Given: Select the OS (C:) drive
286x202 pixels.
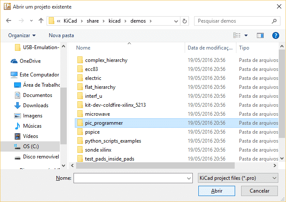Looking at the screenshot, I should point(30,146).
